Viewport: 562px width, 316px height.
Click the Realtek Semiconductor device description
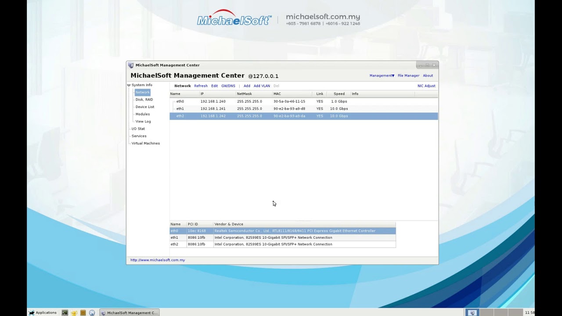[x=295, y=231]
